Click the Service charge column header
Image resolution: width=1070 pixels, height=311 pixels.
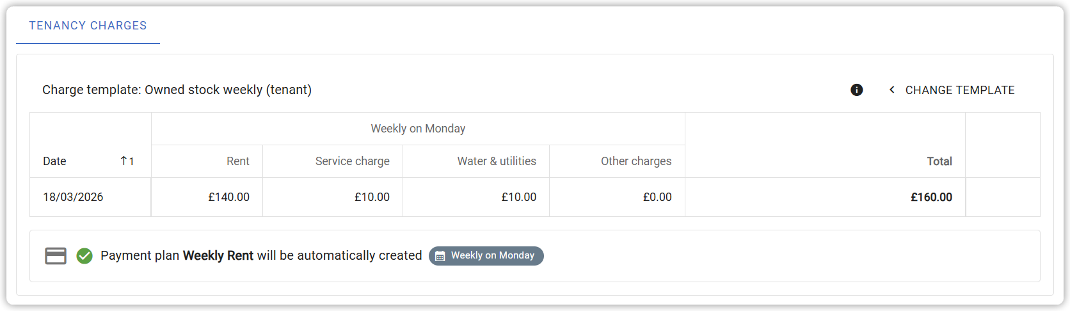point(352,161)
